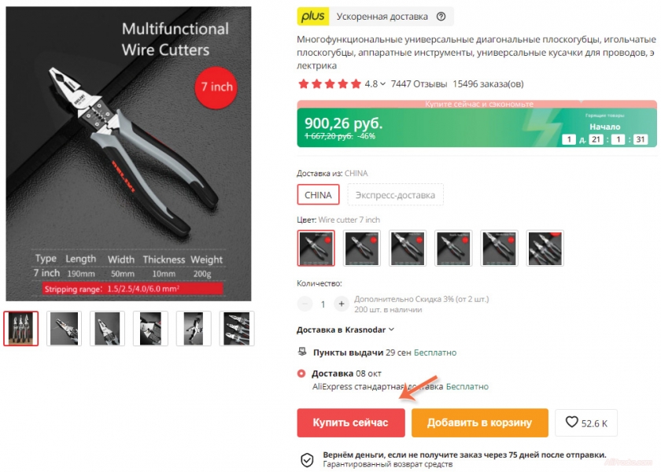The width and height of the screenshot is (661, 472).
Task: Click the plus quantity increase button
Action: (x=342, y=304)
